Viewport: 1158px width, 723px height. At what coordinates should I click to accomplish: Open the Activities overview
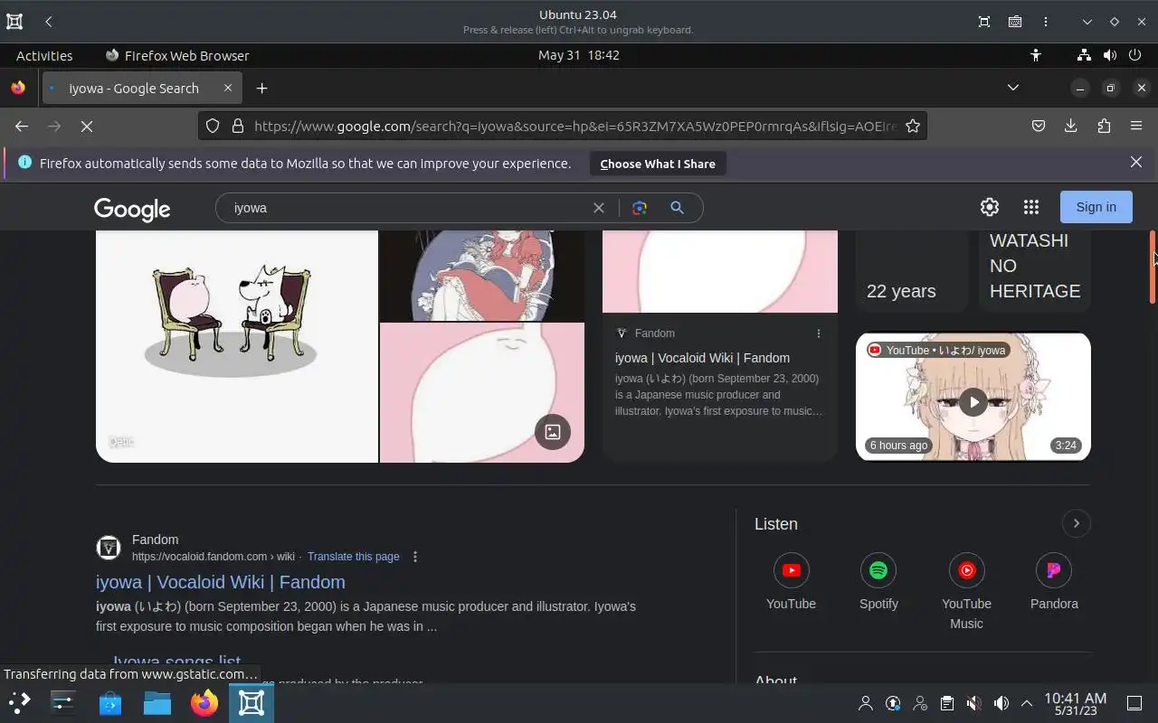point(44,55)
